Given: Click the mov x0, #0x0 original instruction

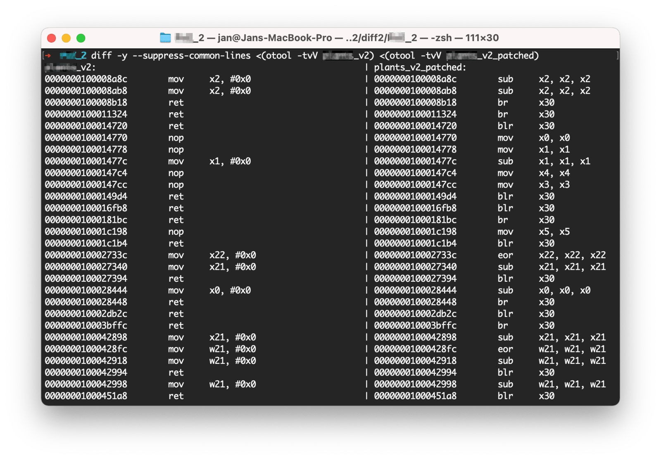Looking at the screenshot, I should (x=209, y=290).
